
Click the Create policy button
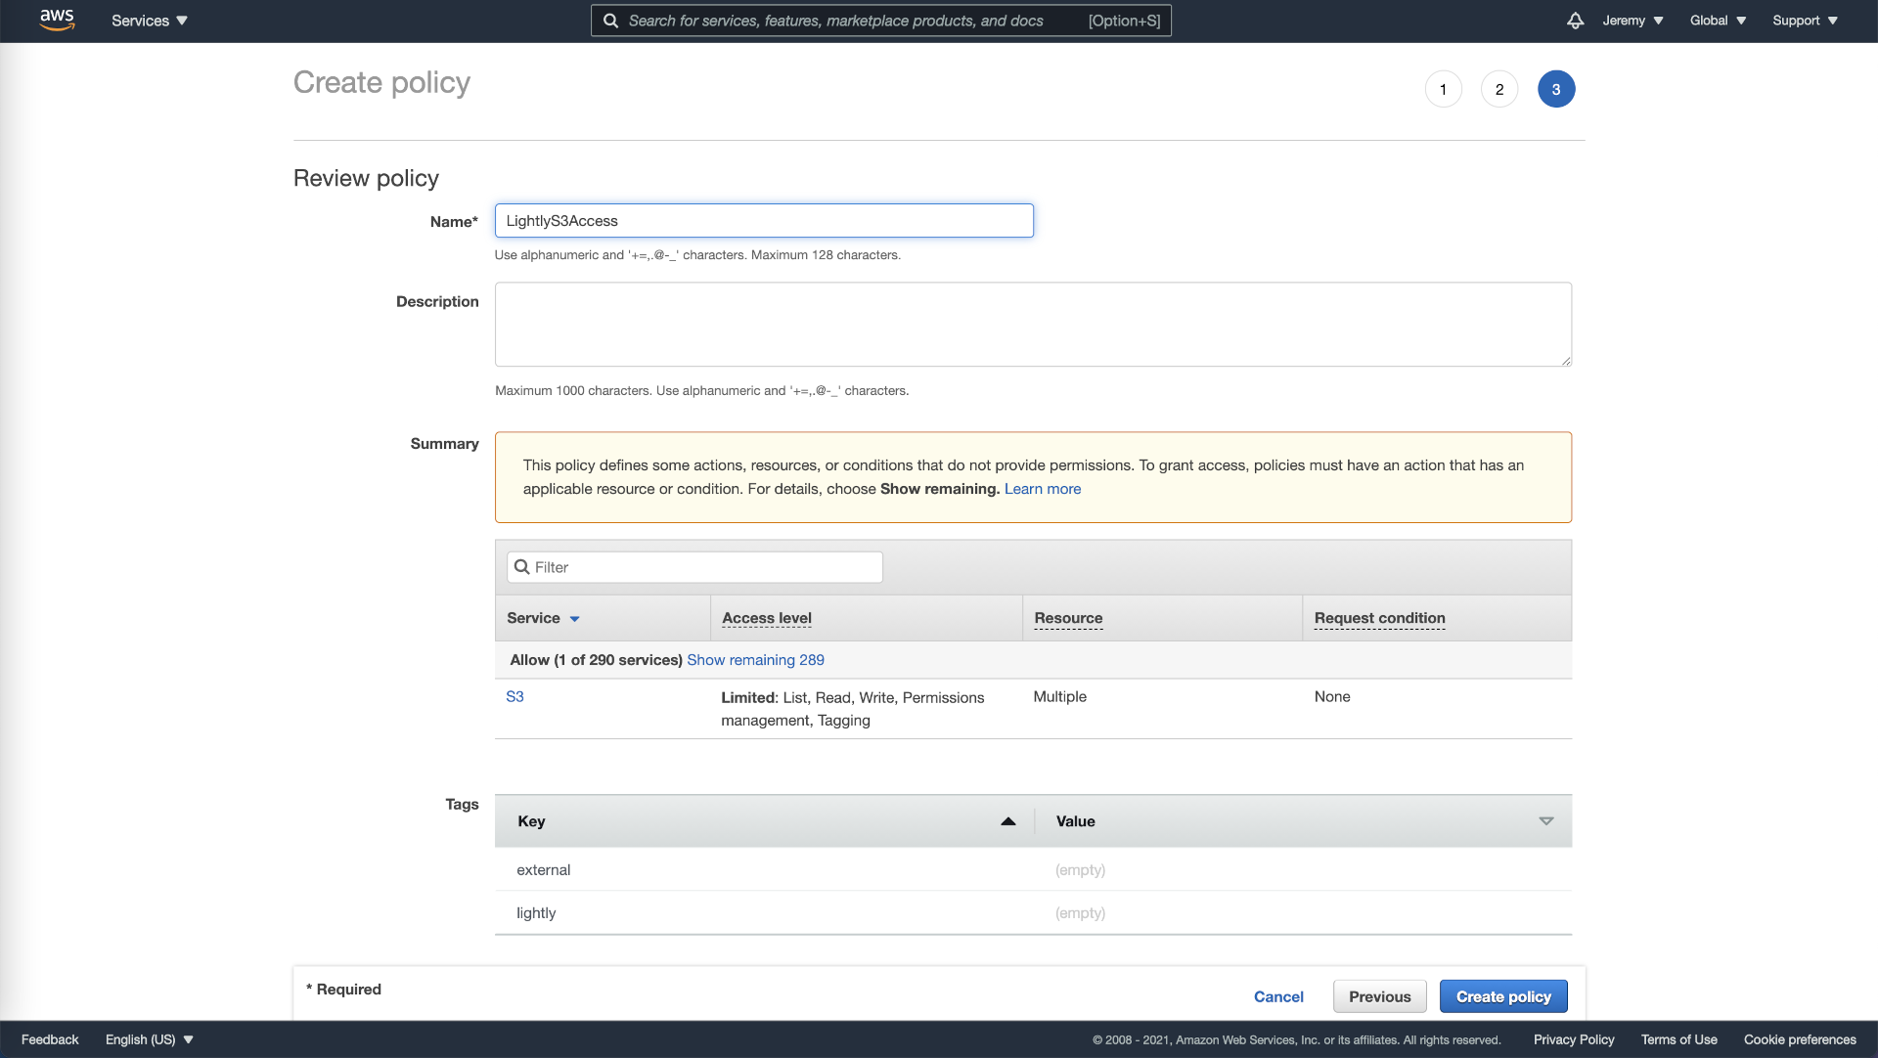click(1503, 996)
